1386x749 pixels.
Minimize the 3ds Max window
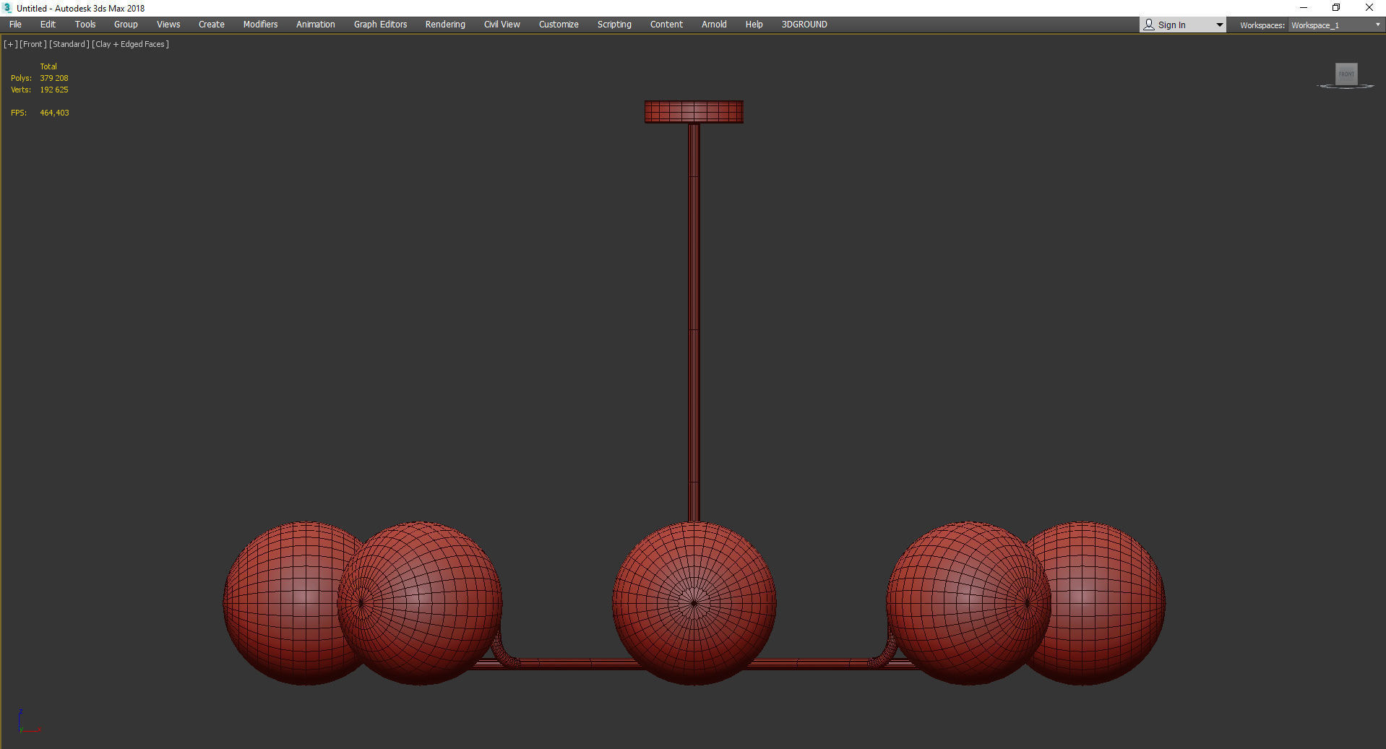(x=1304, y=8)
